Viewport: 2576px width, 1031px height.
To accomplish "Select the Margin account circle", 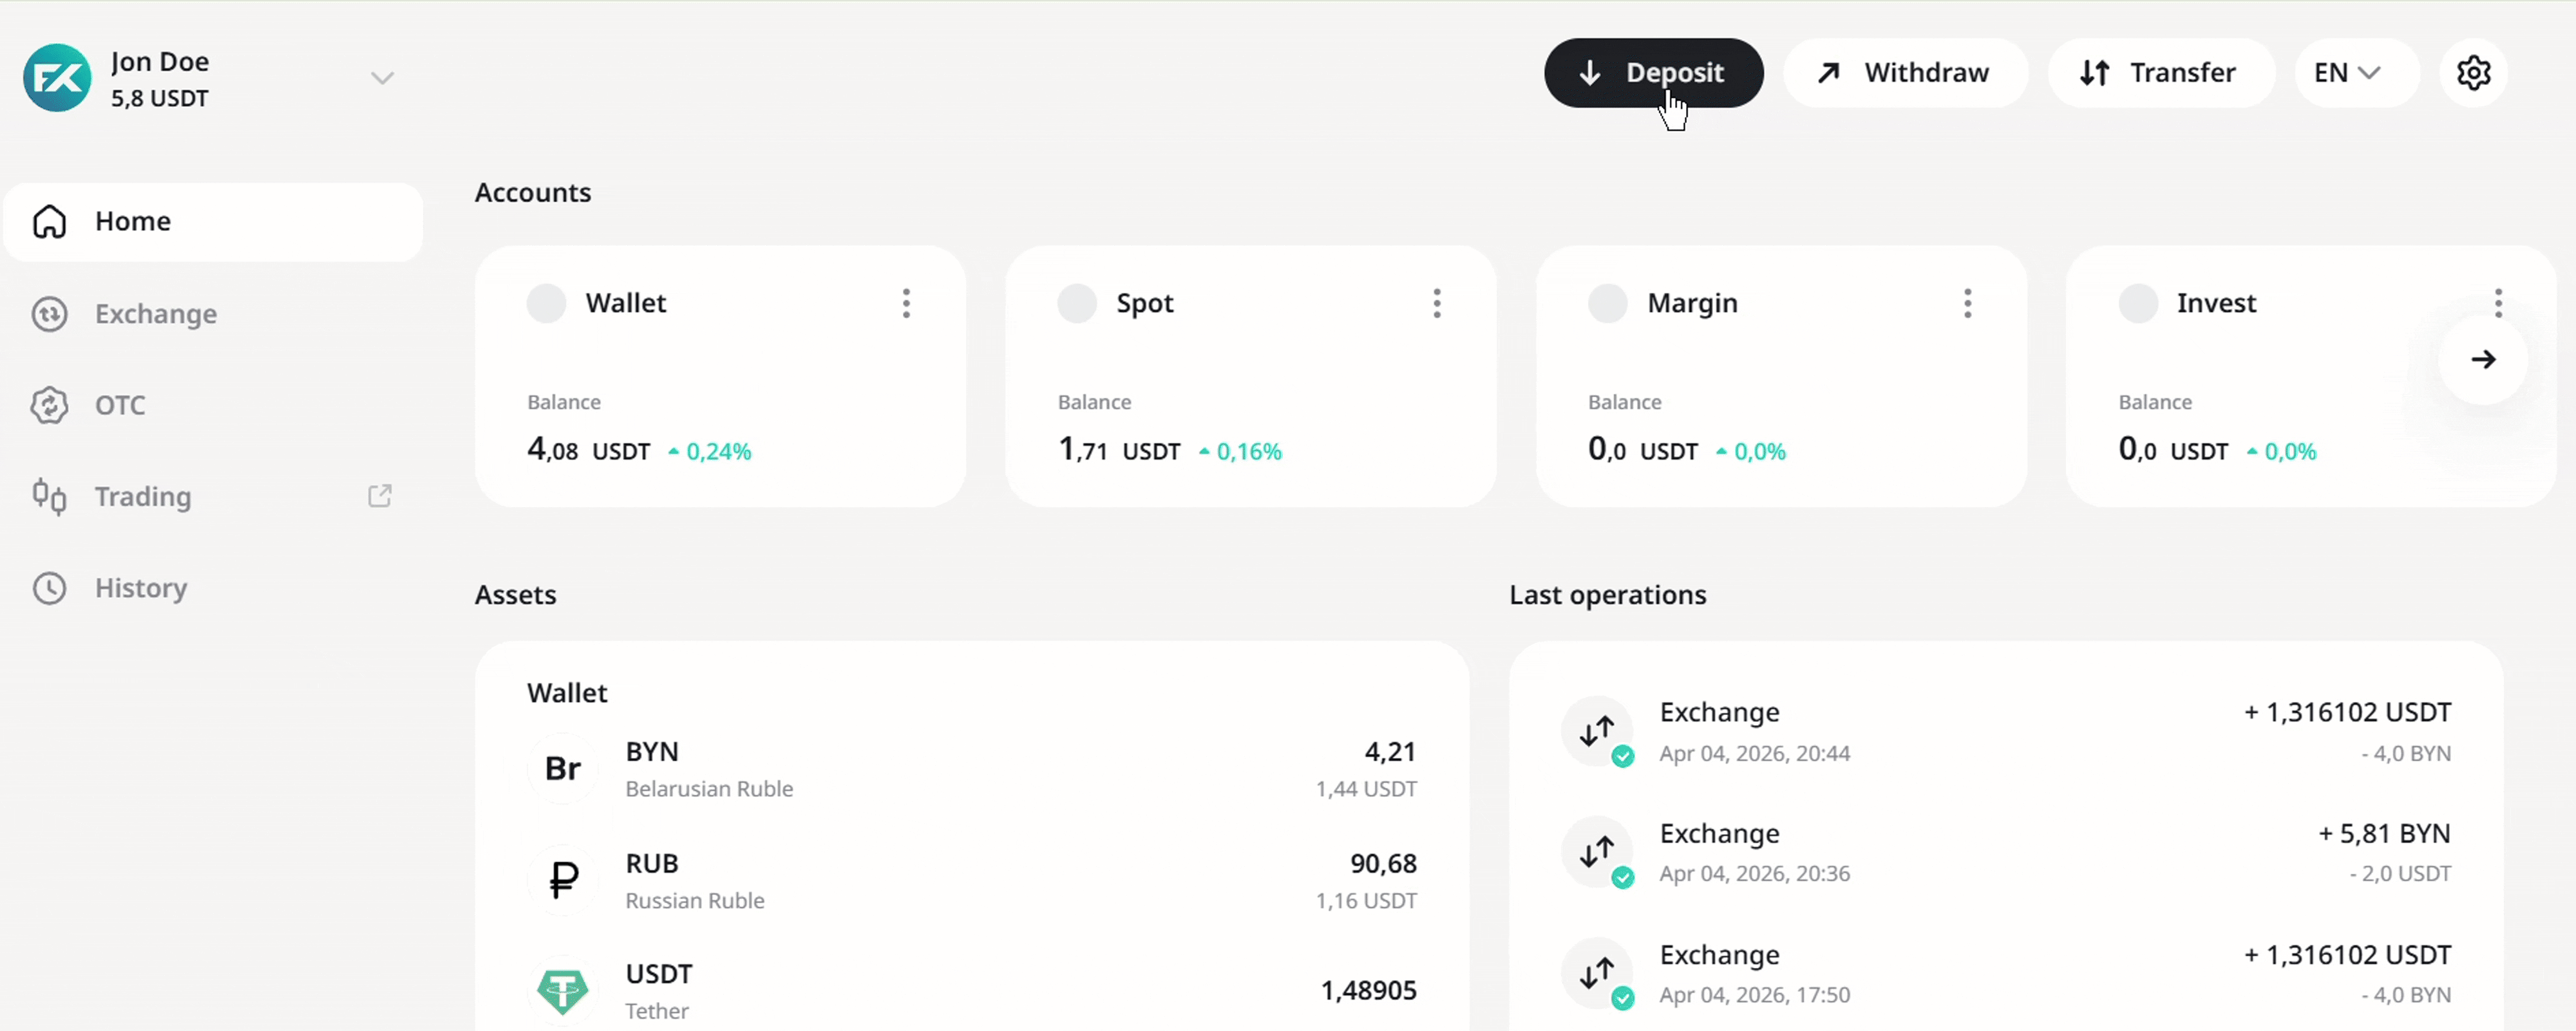I will click(1607, 302).
